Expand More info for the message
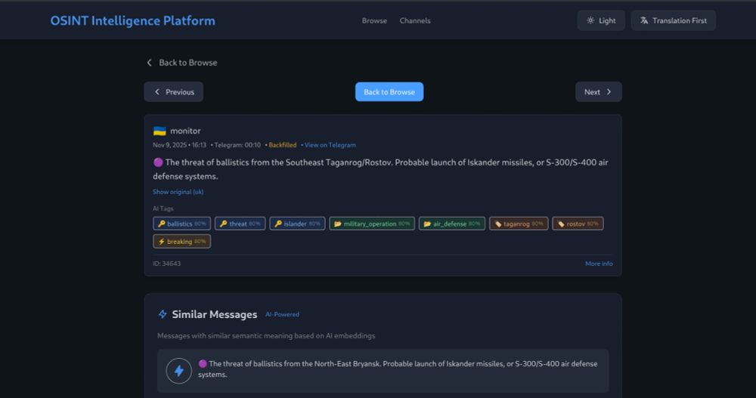Viewport: 756px width, 398px height. 599,264
